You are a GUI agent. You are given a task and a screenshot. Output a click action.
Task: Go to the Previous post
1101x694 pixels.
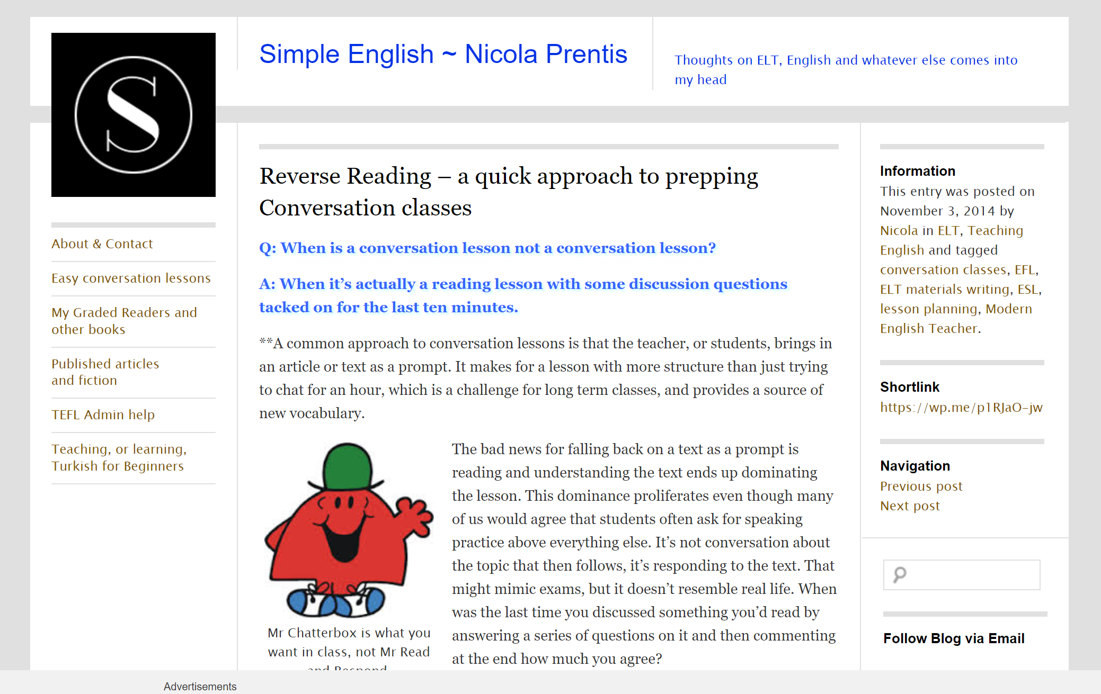(x=921, y=486)
